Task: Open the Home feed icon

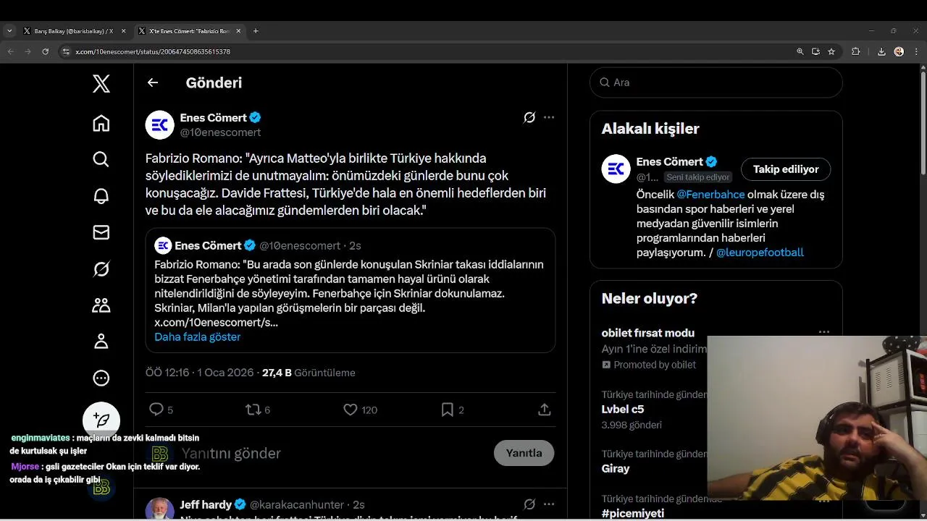Action: point(101,123)
